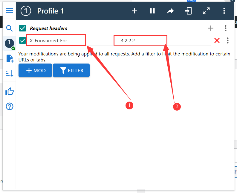237x193 pixels.
Task: Click the search icon in sidebar
Action: pos(10,28)
